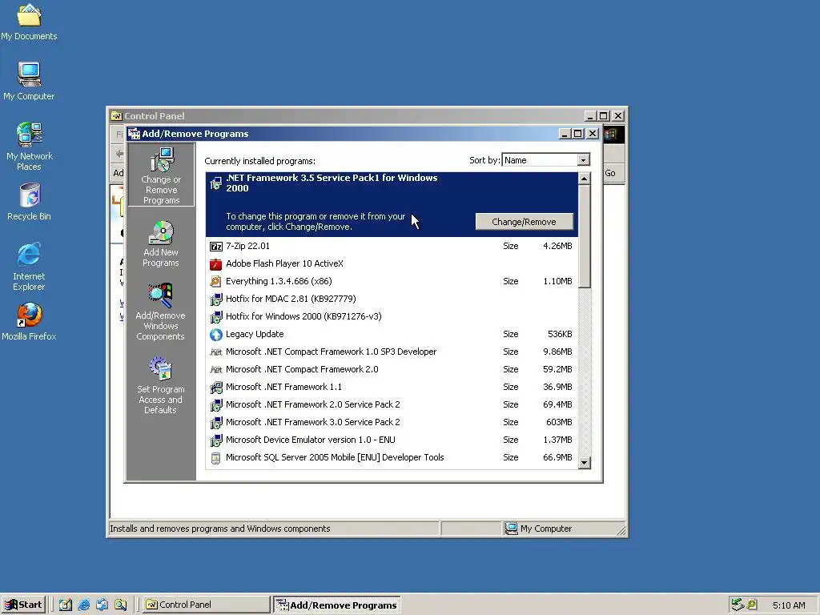Select the 7-Zip 22.01 entry
Image resolution: width=820 pixels, height=615 pixels.
392,247
